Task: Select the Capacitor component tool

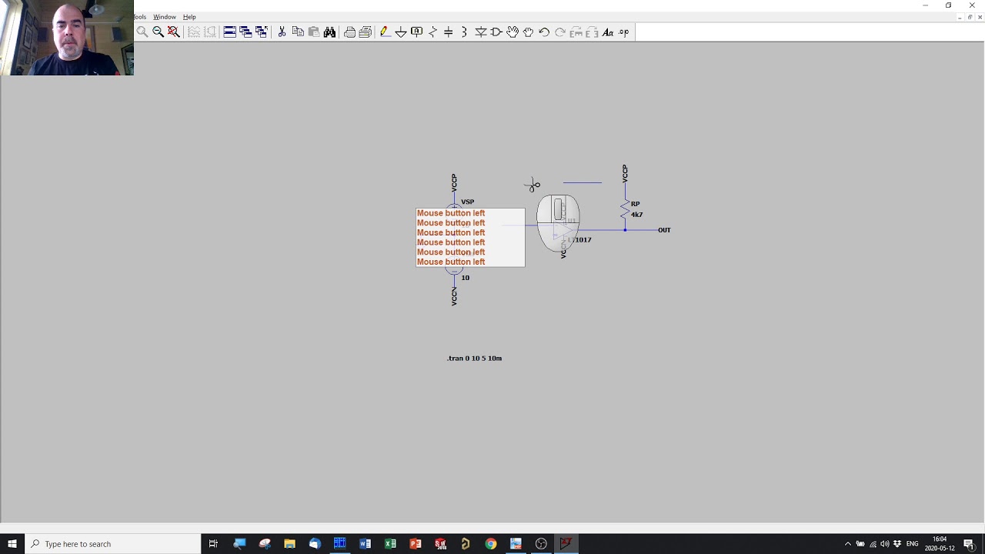Action: (449, 32)
